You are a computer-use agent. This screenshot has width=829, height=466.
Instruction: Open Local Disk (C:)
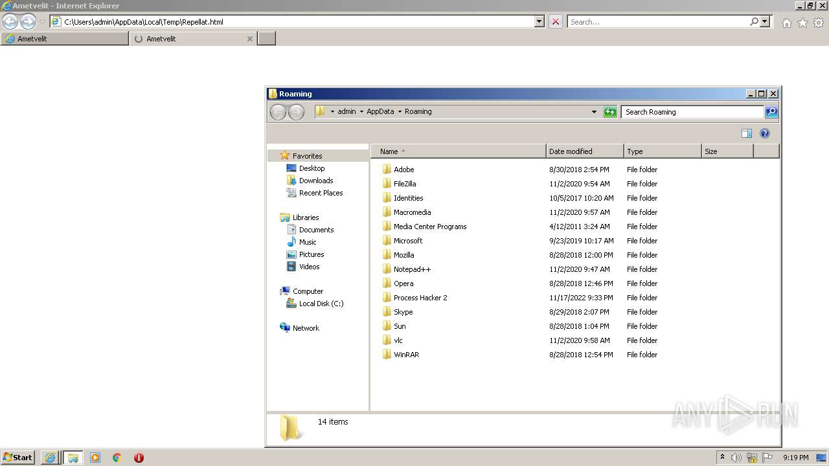[321, 304]
